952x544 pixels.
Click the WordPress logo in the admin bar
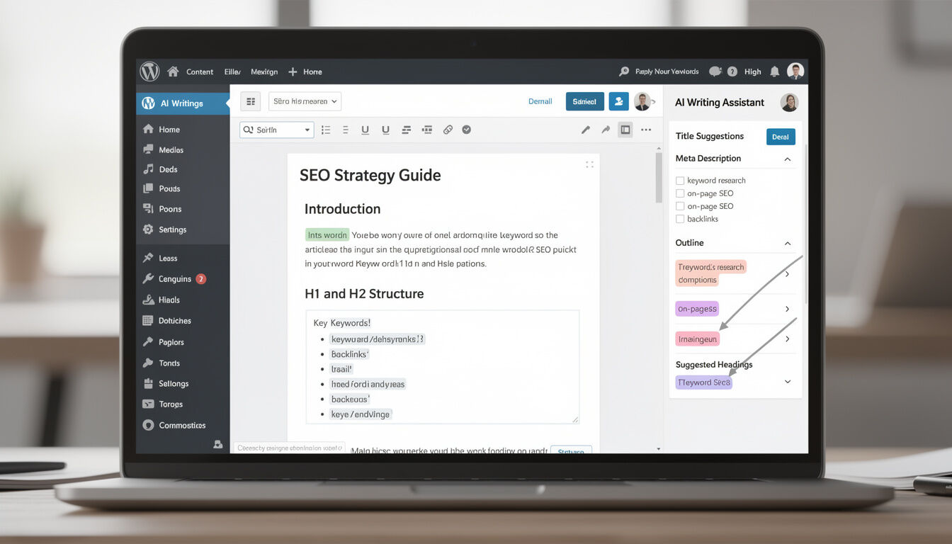click(149, 72)
